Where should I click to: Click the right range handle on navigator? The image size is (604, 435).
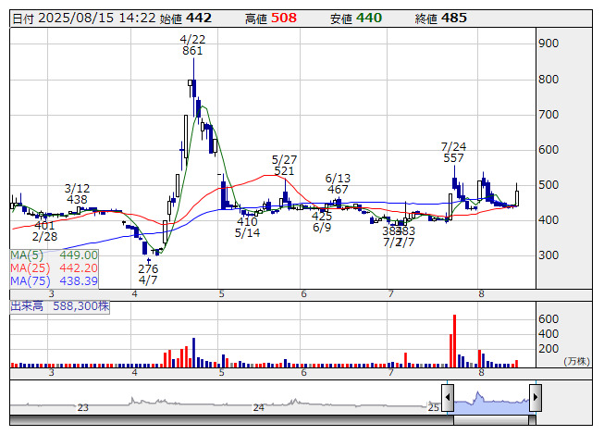(535, 399)
